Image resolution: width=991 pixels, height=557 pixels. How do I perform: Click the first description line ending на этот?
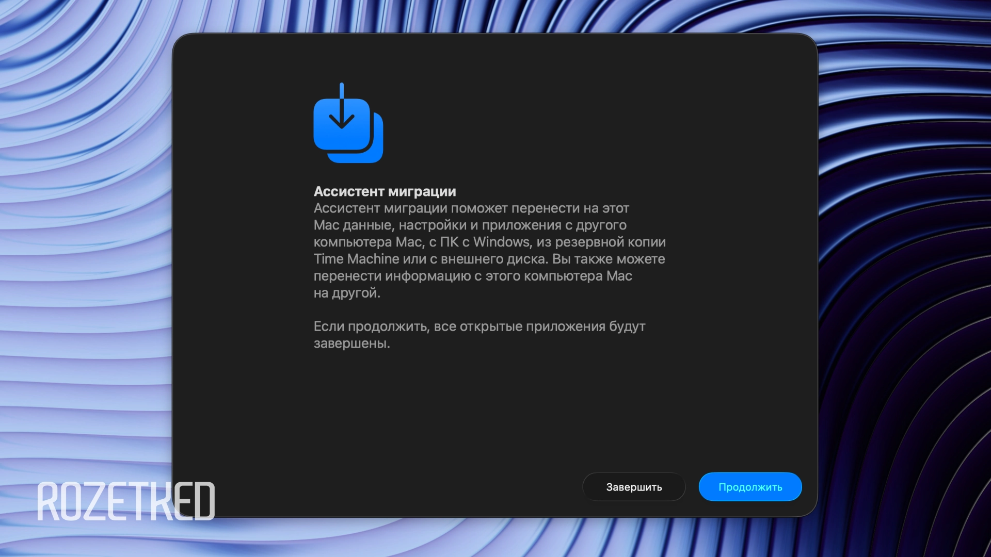471,208
